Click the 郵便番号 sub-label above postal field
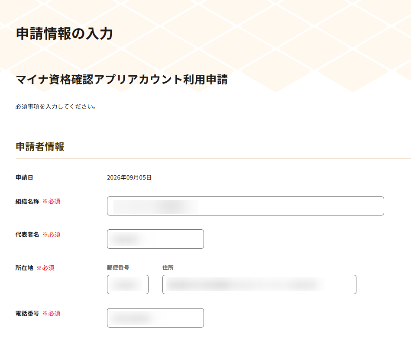This screenshot has width=411, height=344. click(x=118, y=267)
